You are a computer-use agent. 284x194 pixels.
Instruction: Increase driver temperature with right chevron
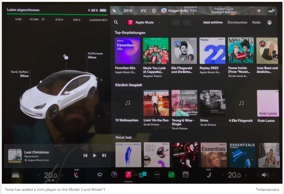coord(62,175)
